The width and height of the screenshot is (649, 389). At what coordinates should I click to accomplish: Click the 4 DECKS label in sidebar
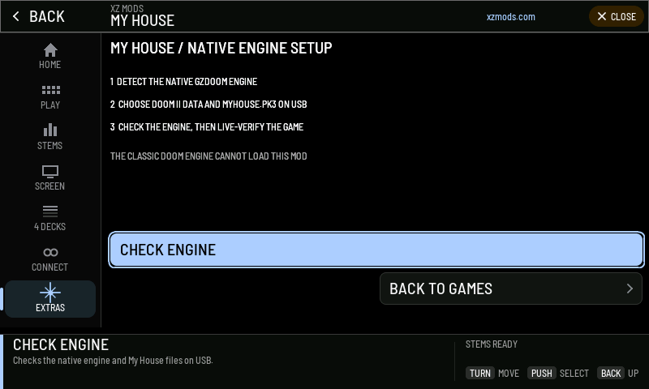click(x=50, y=227)
